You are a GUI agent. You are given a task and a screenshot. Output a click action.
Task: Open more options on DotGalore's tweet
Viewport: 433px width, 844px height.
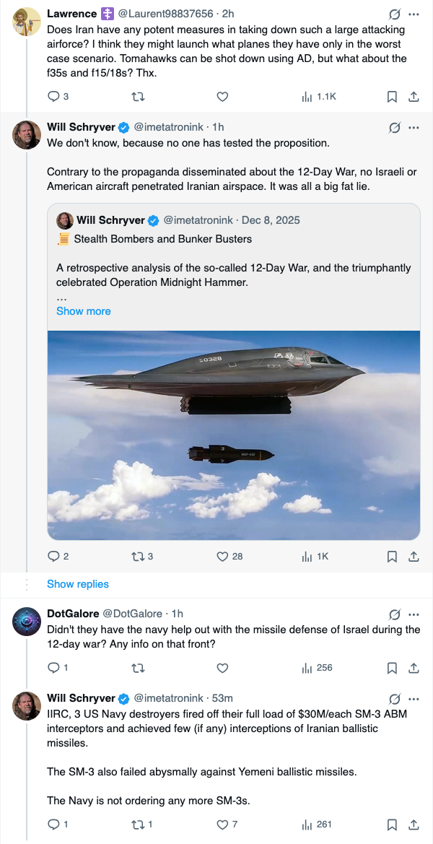(x=414, y=614)
